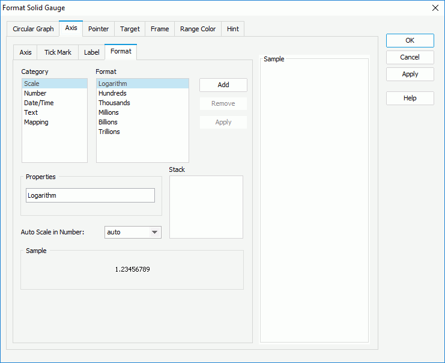Open Help for this dialog
The image size is (445, 363).
point(410,98)
